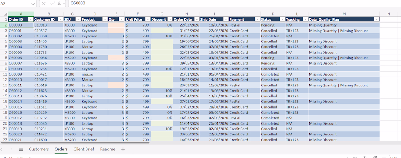Open Insert Function via fx icon
The image size is (401, 158).
(59, 3)
